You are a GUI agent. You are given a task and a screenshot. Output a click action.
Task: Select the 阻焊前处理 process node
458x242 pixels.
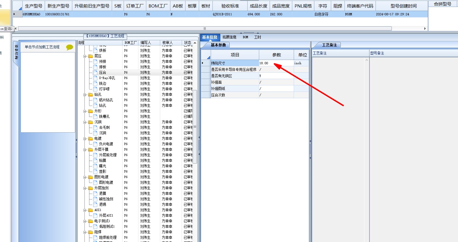[108, 238]
